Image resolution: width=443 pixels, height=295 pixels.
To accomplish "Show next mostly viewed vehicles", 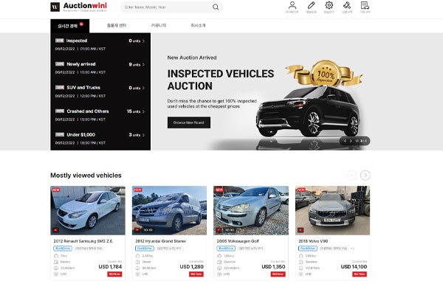I will [x=365, y=176].
